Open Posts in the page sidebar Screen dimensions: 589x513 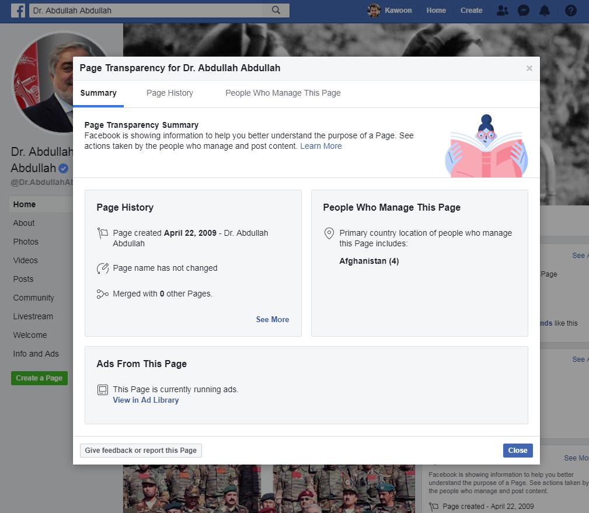tap(23, 280)
